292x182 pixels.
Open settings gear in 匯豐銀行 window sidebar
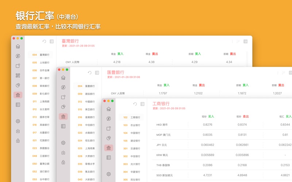point(63,143)
